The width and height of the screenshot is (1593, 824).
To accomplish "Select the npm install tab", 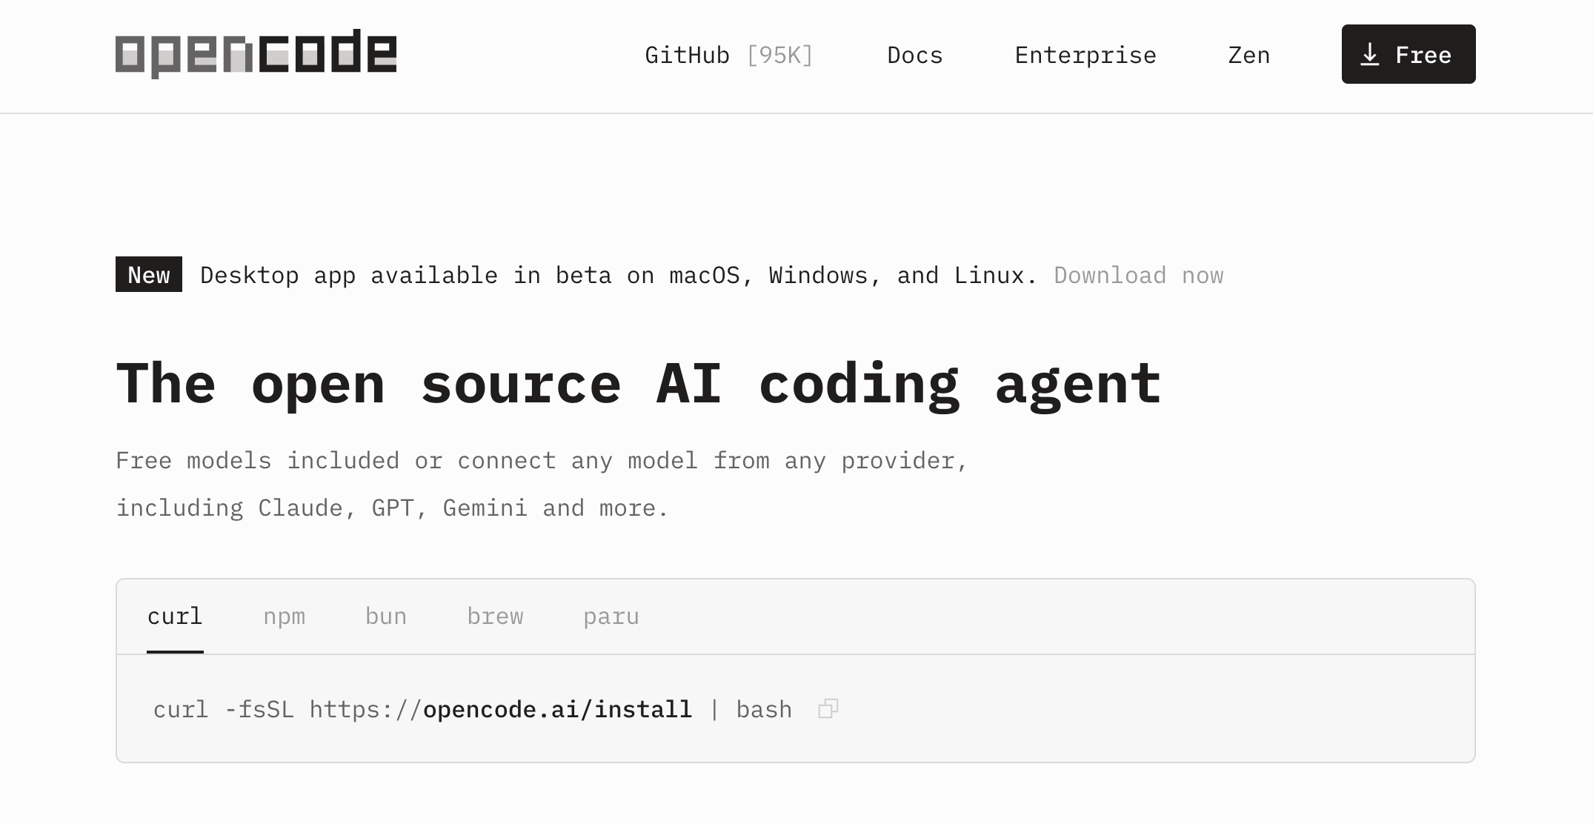I will click(x=285, y=616).
